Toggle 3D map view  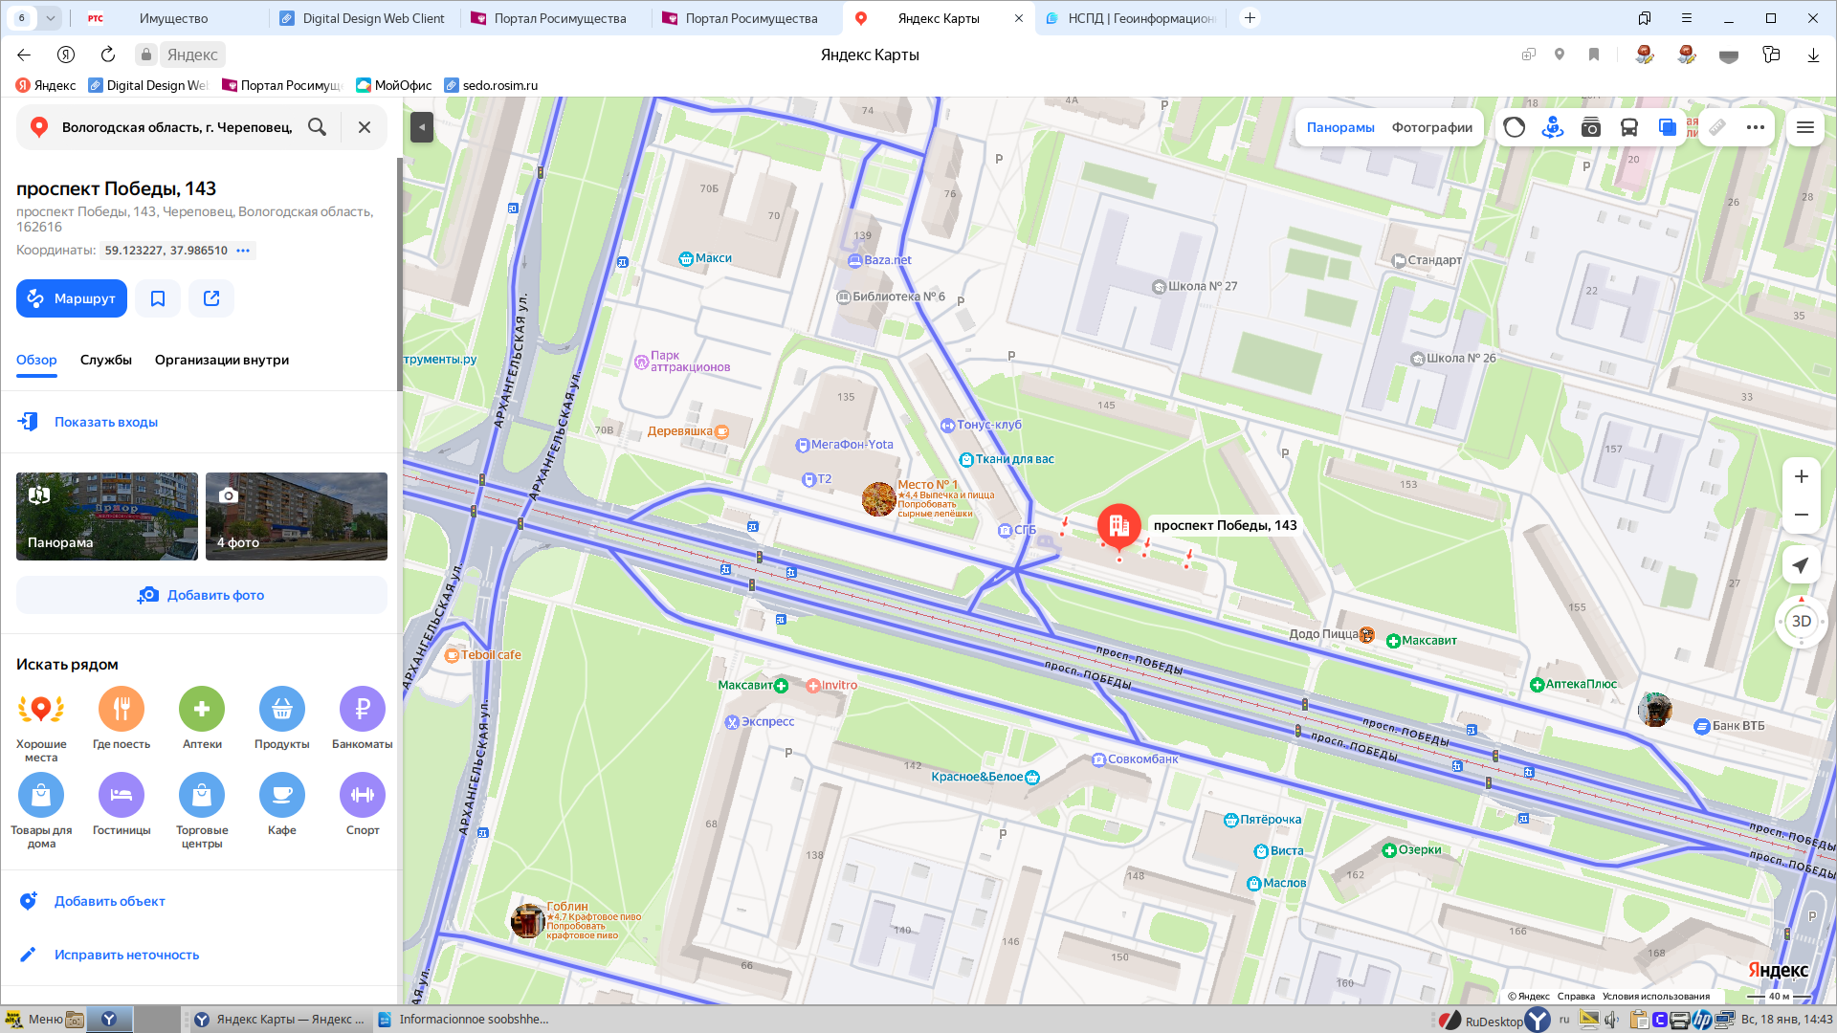coord(1801,622)
